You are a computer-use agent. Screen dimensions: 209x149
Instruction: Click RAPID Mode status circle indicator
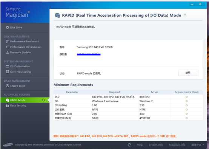click(x=43, y=100)
